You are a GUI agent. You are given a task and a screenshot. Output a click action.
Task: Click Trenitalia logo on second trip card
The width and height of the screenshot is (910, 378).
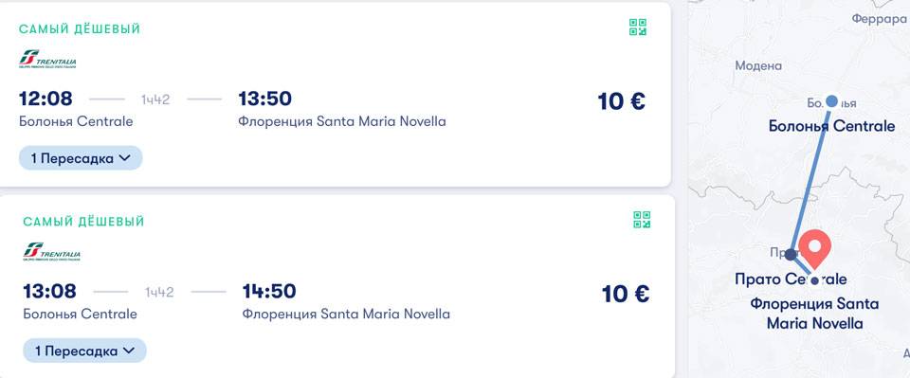click(x=51, y=252)
